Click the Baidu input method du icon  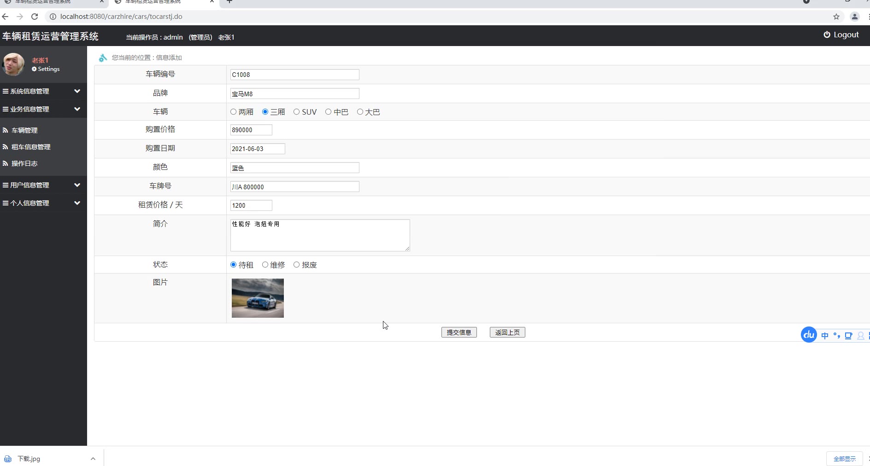(809, 335)
